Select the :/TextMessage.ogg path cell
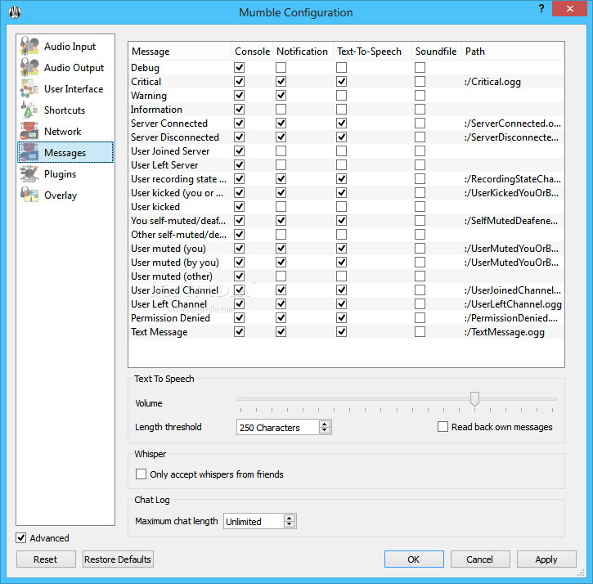This screenshot has width=593, height=584. point(513,332)
